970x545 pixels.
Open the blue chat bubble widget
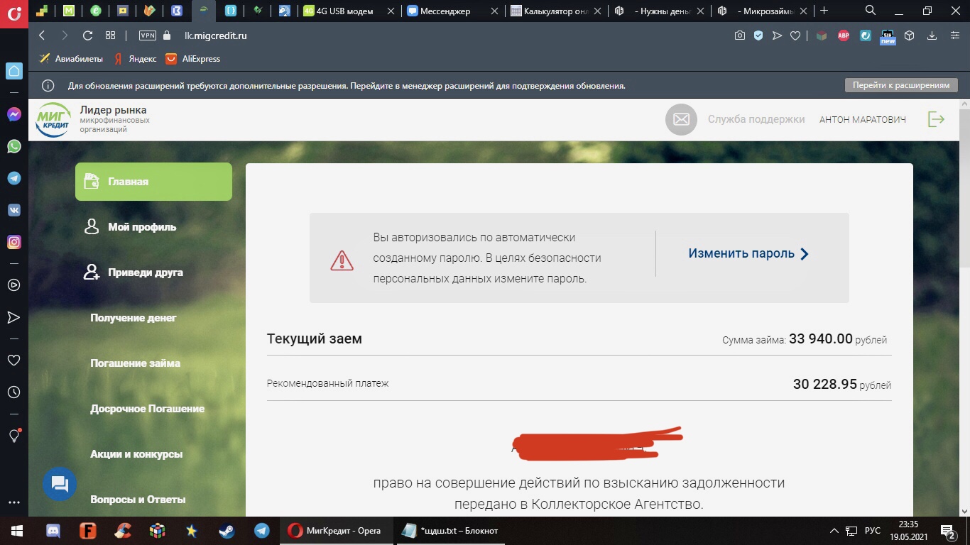(60, 485)
